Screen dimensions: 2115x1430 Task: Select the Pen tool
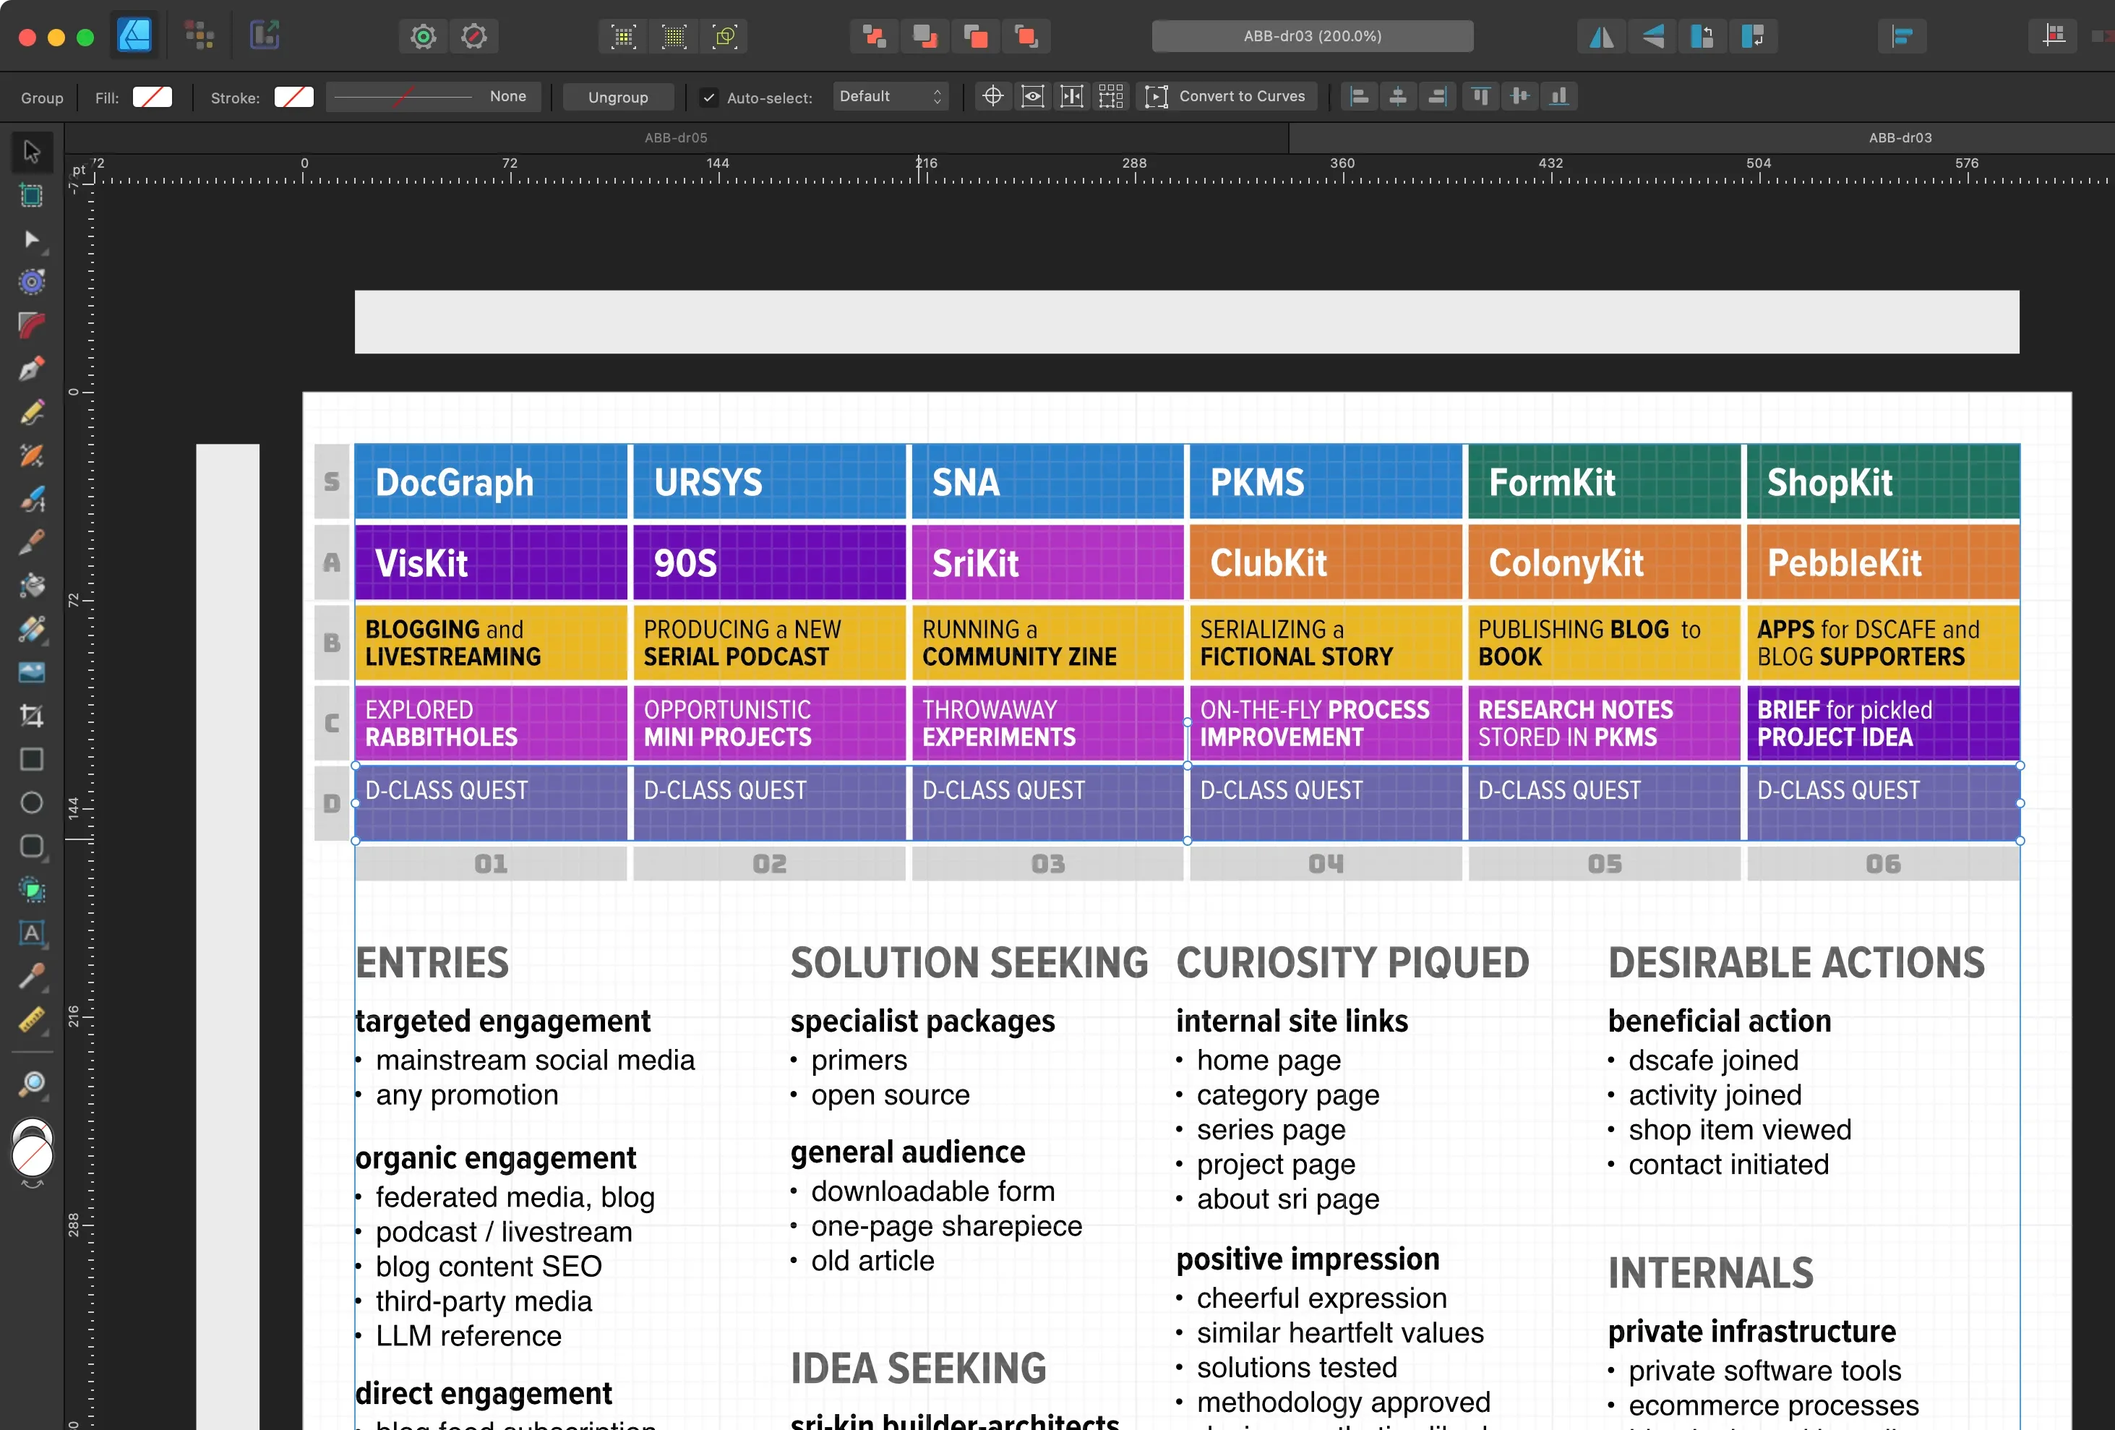(32, 369)
